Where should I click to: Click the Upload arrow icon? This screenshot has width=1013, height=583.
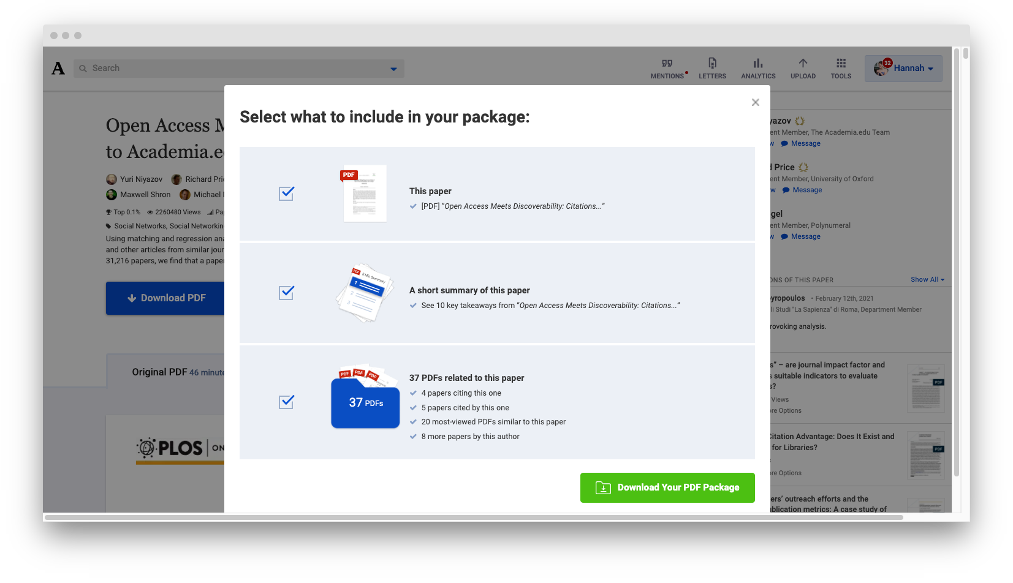pyautogui.click(x=803, y=68)
